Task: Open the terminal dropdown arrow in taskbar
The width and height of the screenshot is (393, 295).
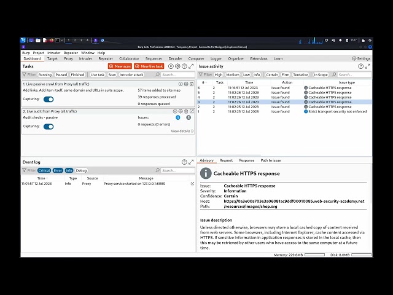Action: click(x=61, y=40)
